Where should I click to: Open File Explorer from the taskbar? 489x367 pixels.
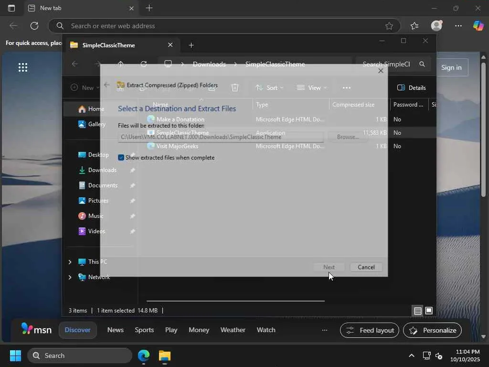tap(165, 356)
